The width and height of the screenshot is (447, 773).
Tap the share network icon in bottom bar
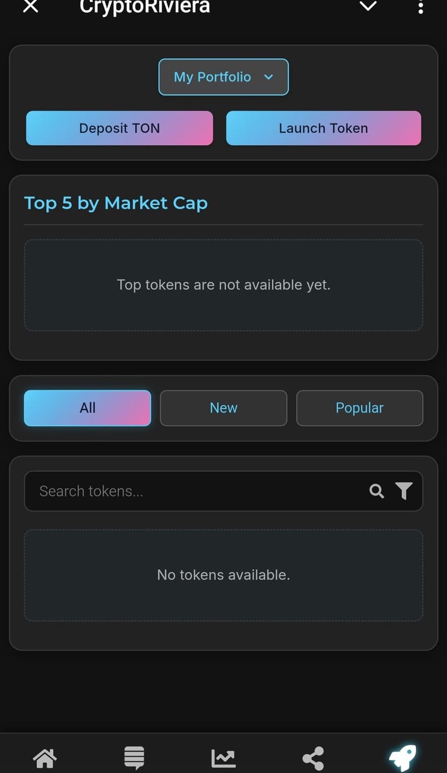313,758
